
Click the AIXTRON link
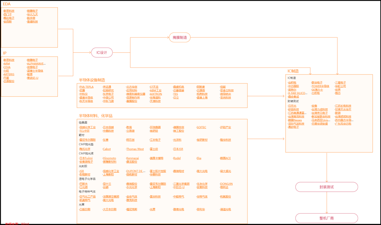pos(156,94)
